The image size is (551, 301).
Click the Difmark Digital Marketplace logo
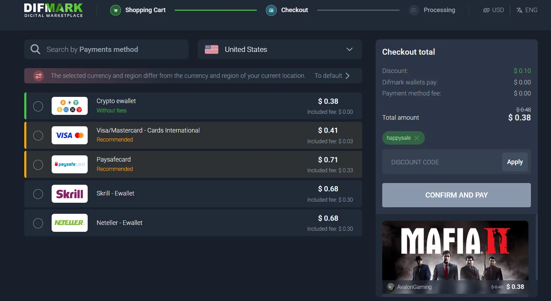(x=53, y=10)
